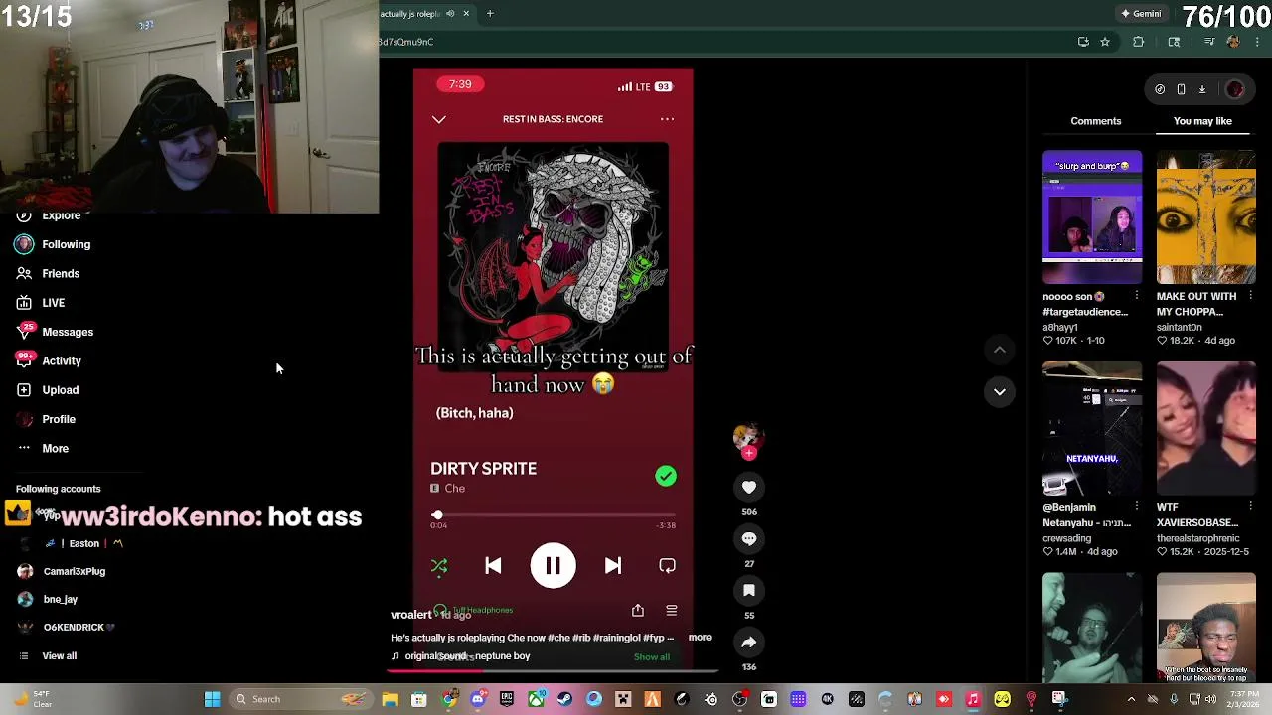Click the phone icon in TikTok top pill
Screen dimensions: 1272x715
[x=1181, y=89]
